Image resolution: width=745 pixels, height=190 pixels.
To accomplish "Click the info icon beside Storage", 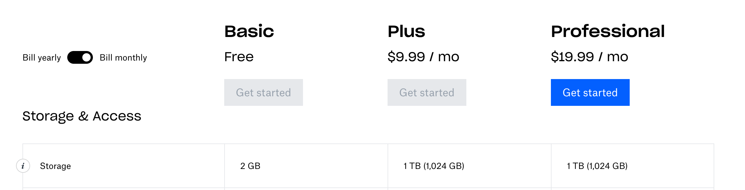I will [23, 166].
